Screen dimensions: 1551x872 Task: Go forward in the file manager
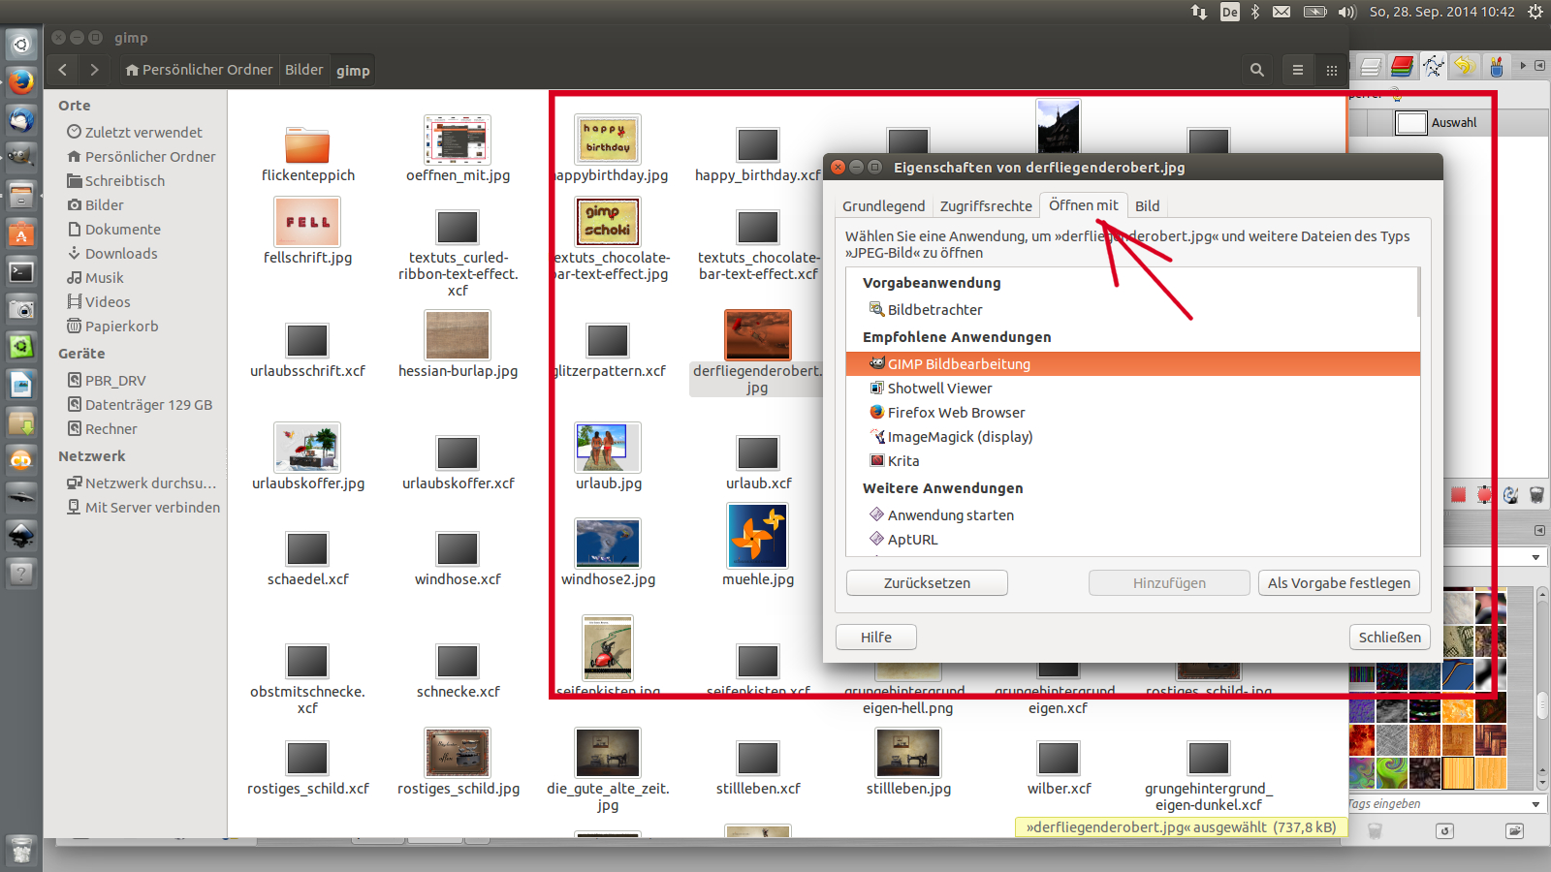coord(94,70)
